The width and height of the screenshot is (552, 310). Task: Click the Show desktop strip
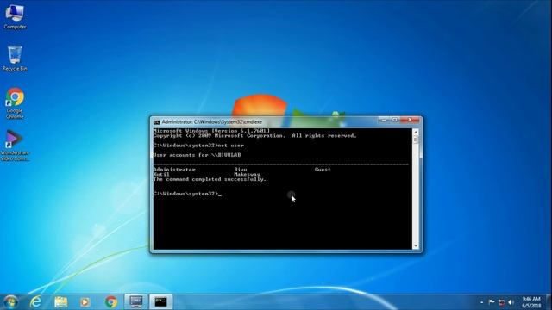pos(549,302)
